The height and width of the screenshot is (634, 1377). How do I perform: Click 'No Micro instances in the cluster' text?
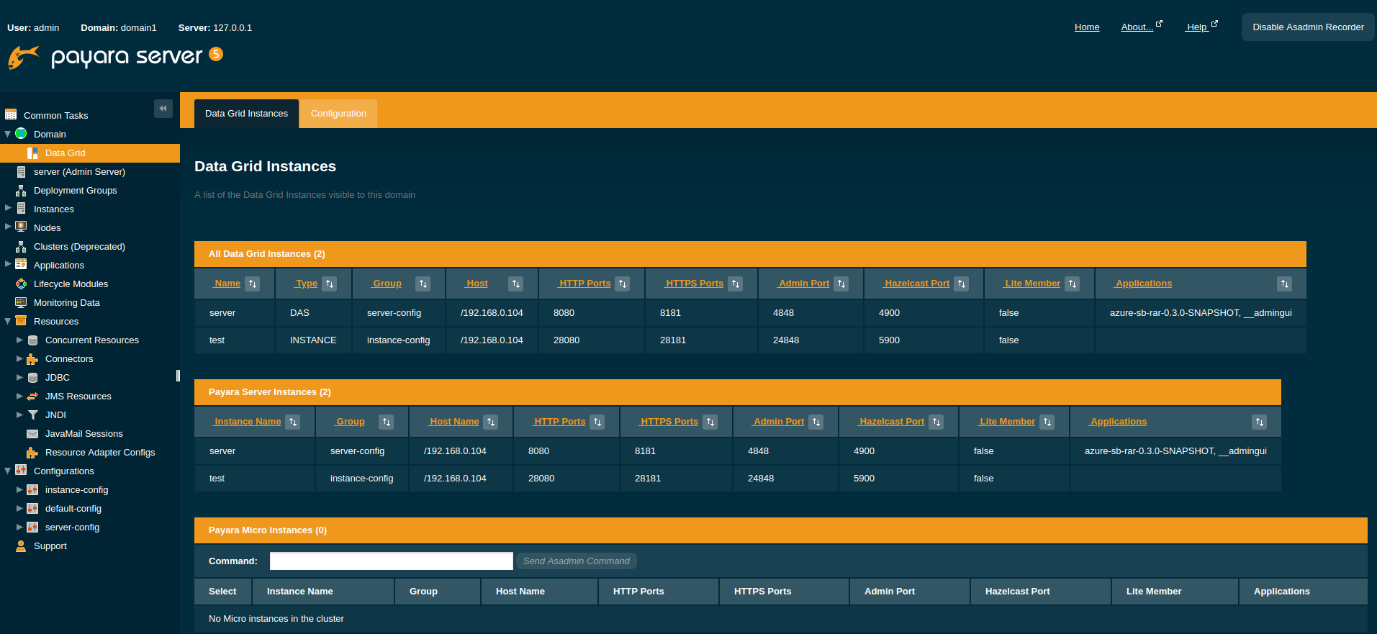276,619
